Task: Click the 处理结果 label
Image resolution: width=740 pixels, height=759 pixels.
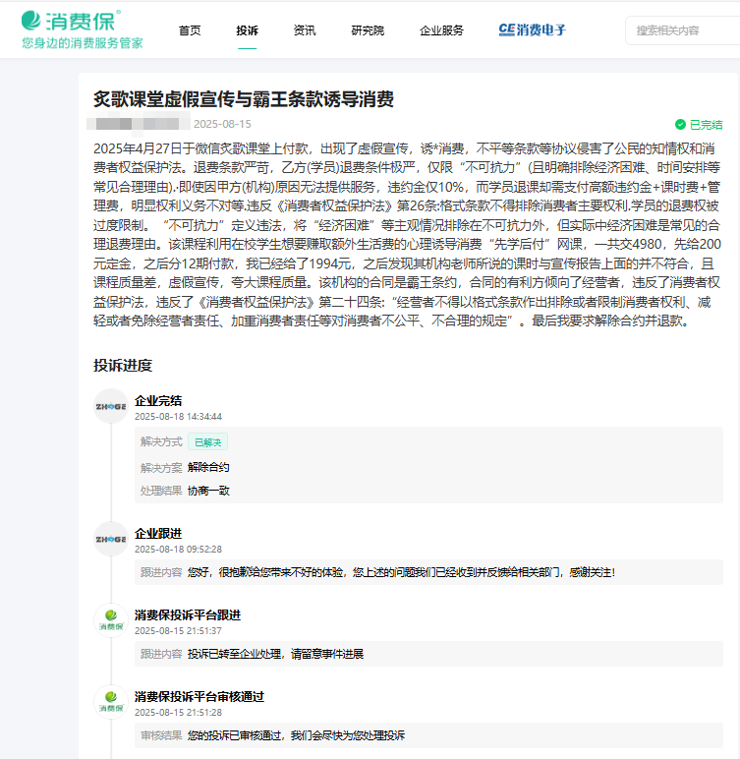Action: point(161,491)
